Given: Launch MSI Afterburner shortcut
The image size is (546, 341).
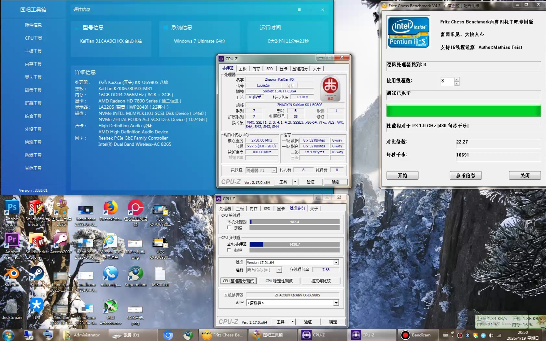Looking at the screenshot, I should 111,312.
